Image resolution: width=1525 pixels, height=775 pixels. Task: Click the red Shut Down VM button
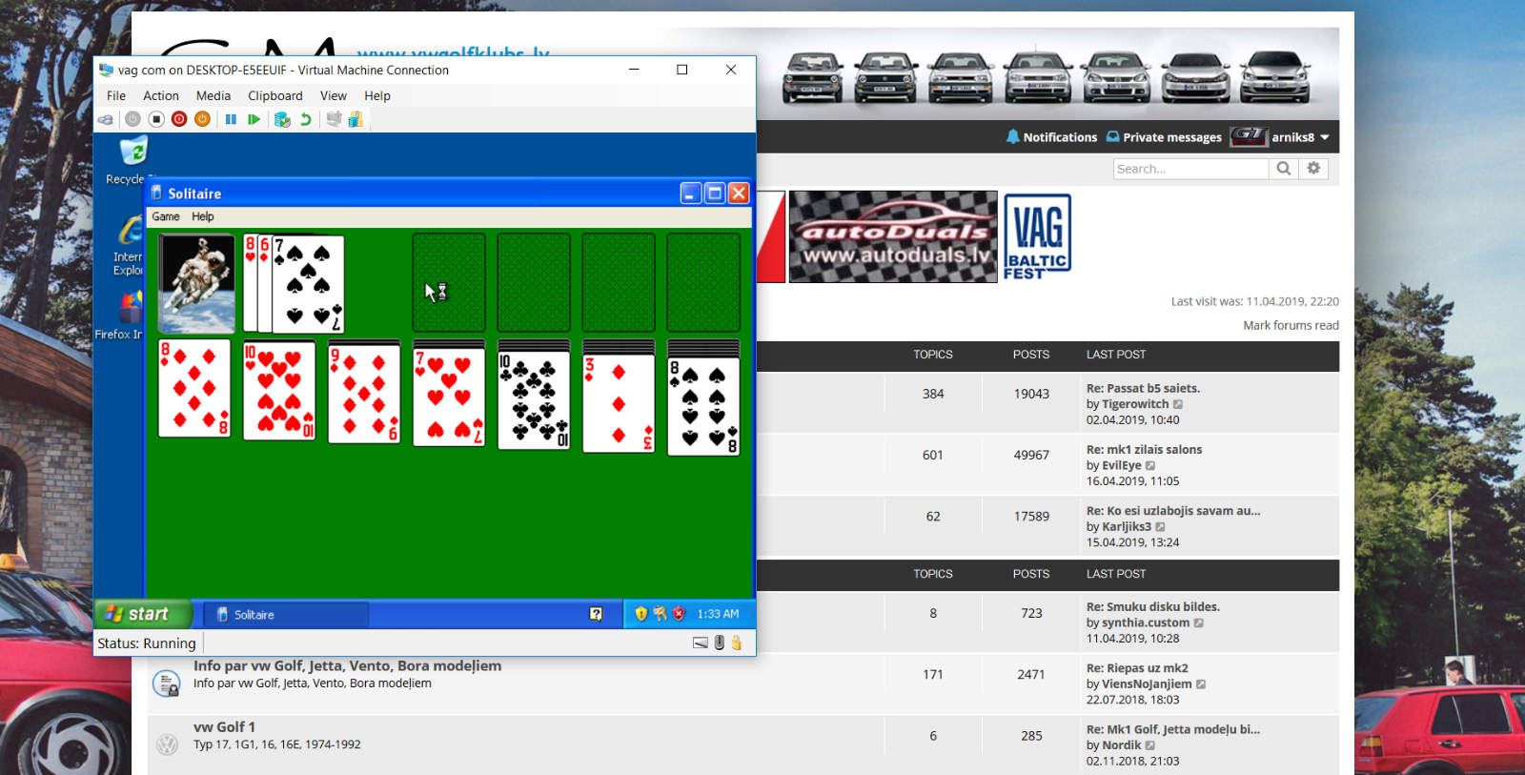tap(179, 119)
